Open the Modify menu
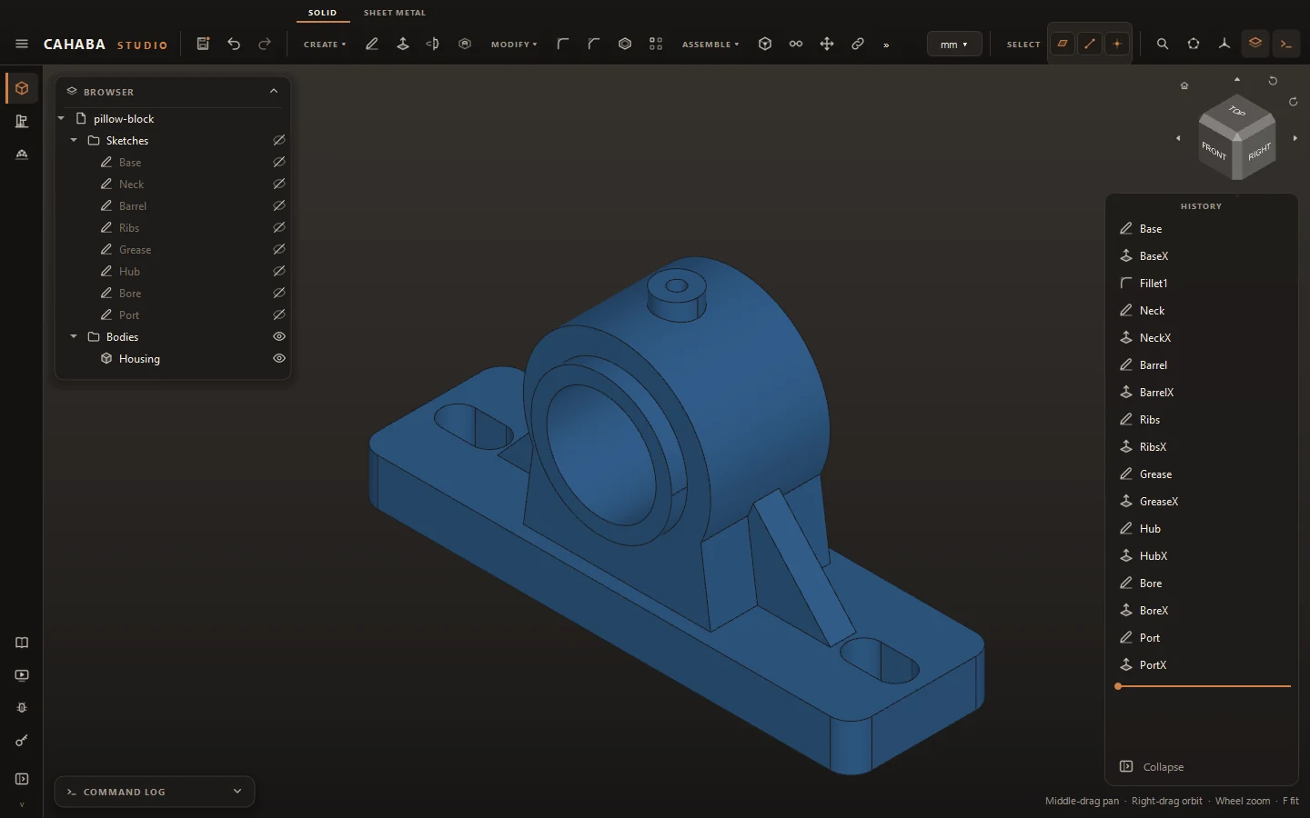 (514, 44)
